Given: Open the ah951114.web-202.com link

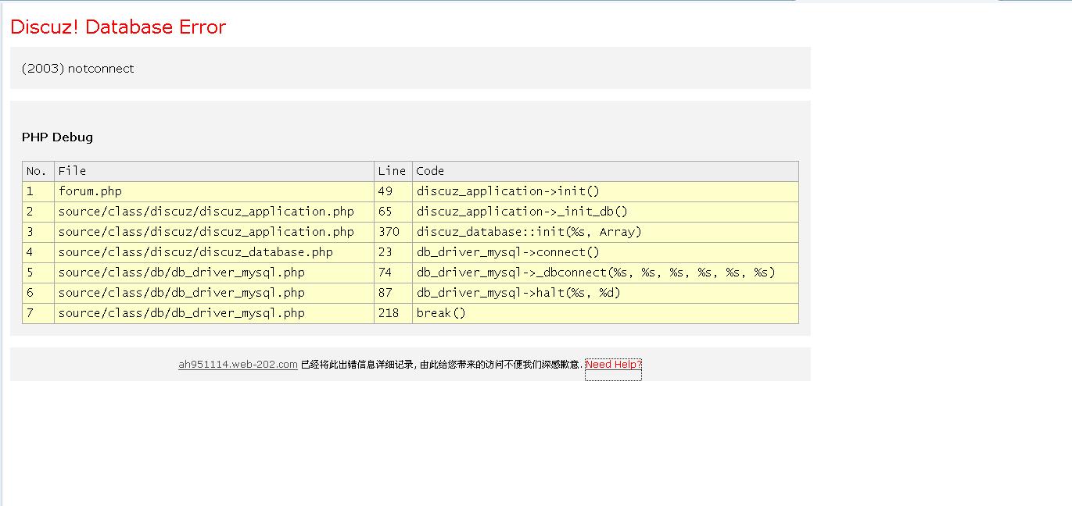Looking at the screenshot, I should (238, 364).
